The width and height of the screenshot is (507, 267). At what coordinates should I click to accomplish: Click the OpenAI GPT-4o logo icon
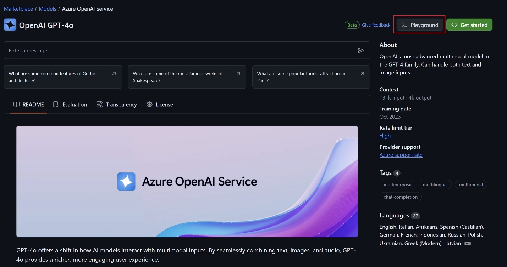coord(10,25)
